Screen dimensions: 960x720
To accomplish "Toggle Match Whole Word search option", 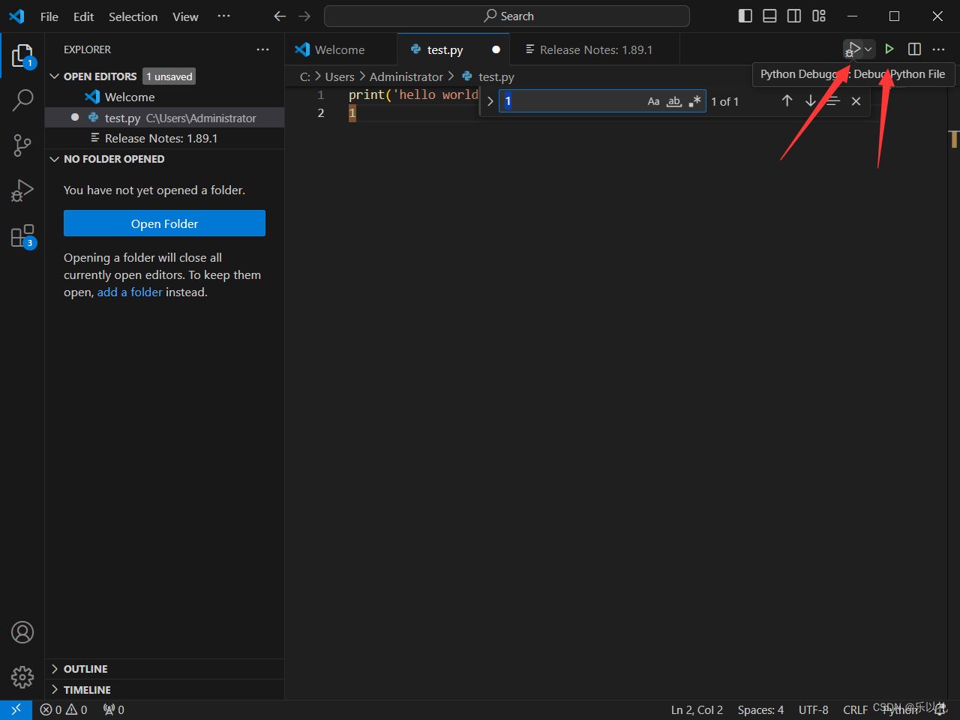I will (x=673, y=100).
